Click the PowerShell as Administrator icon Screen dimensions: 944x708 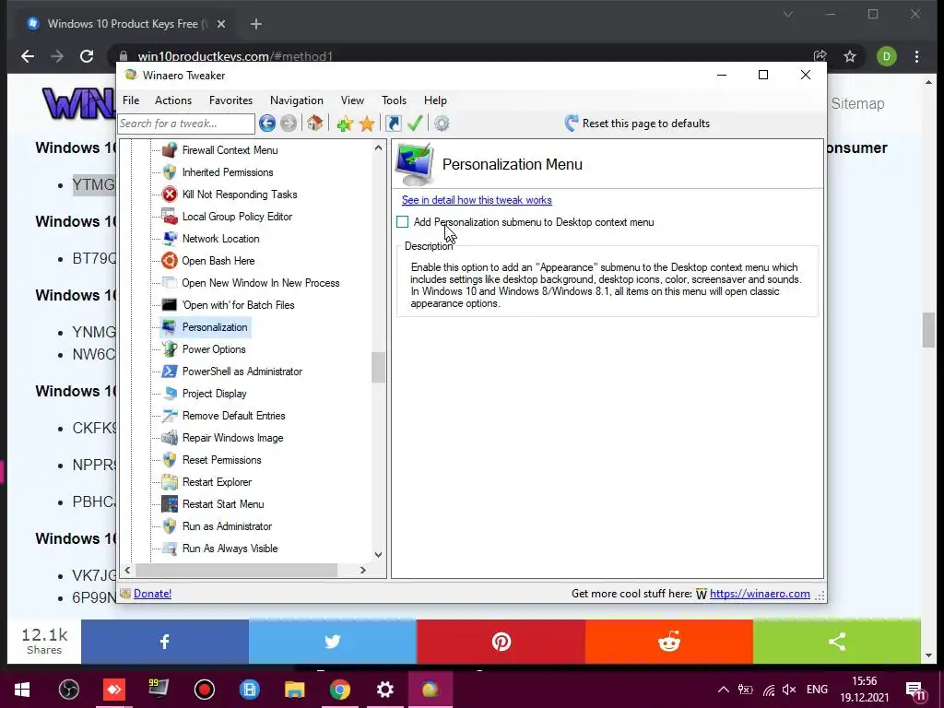click(x=170, y=372)
